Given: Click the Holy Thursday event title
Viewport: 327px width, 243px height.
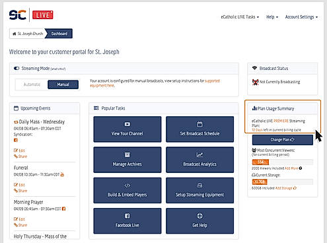Looking at the screenshot, I should pyautogui.click(x=40, y=236).
